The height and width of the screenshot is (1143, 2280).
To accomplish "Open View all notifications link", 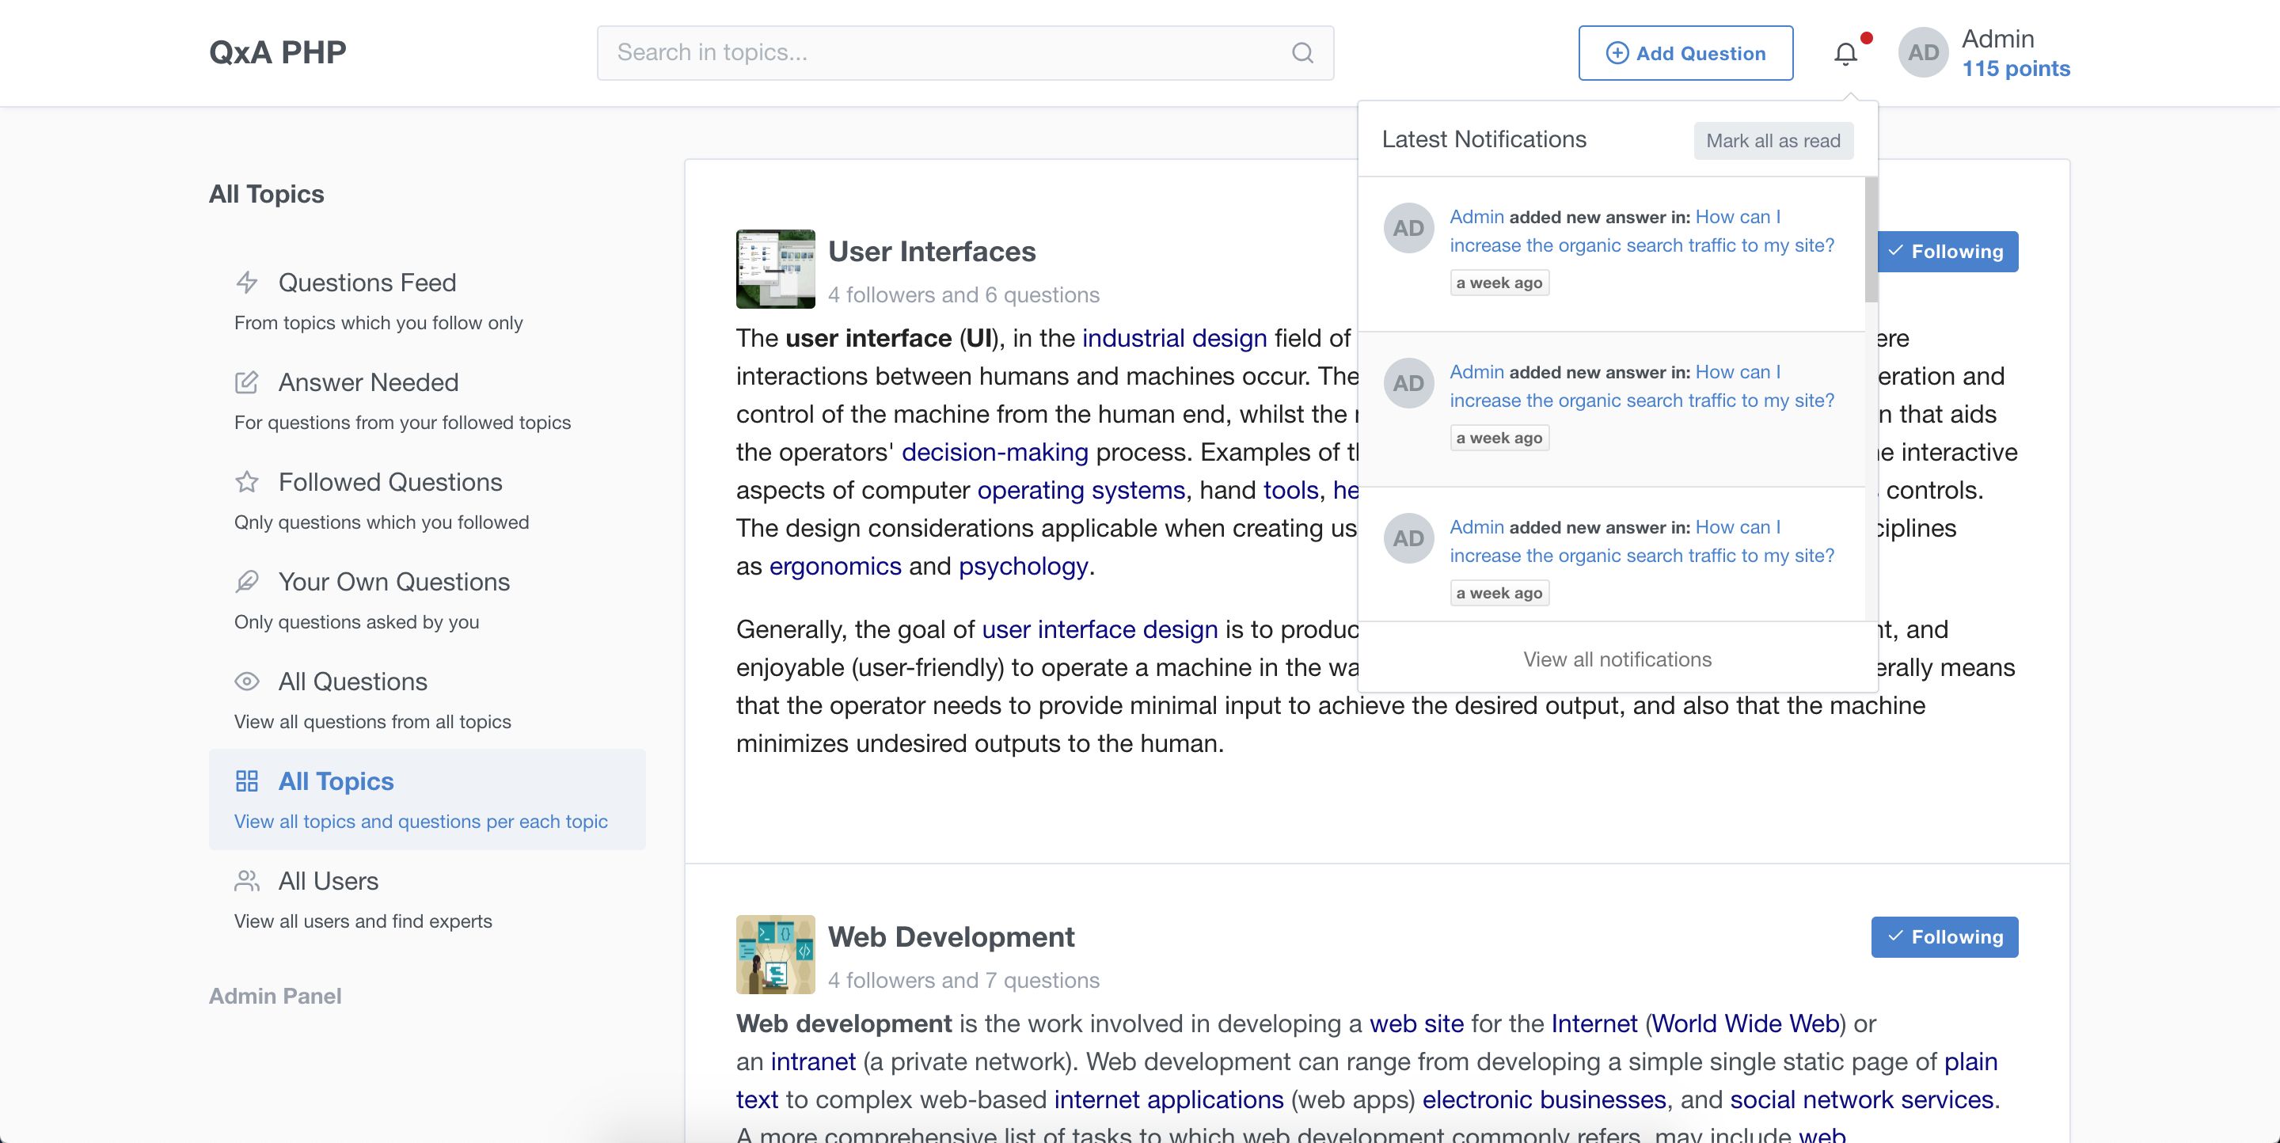I will pyautogui.click(x=1616, y=659).
